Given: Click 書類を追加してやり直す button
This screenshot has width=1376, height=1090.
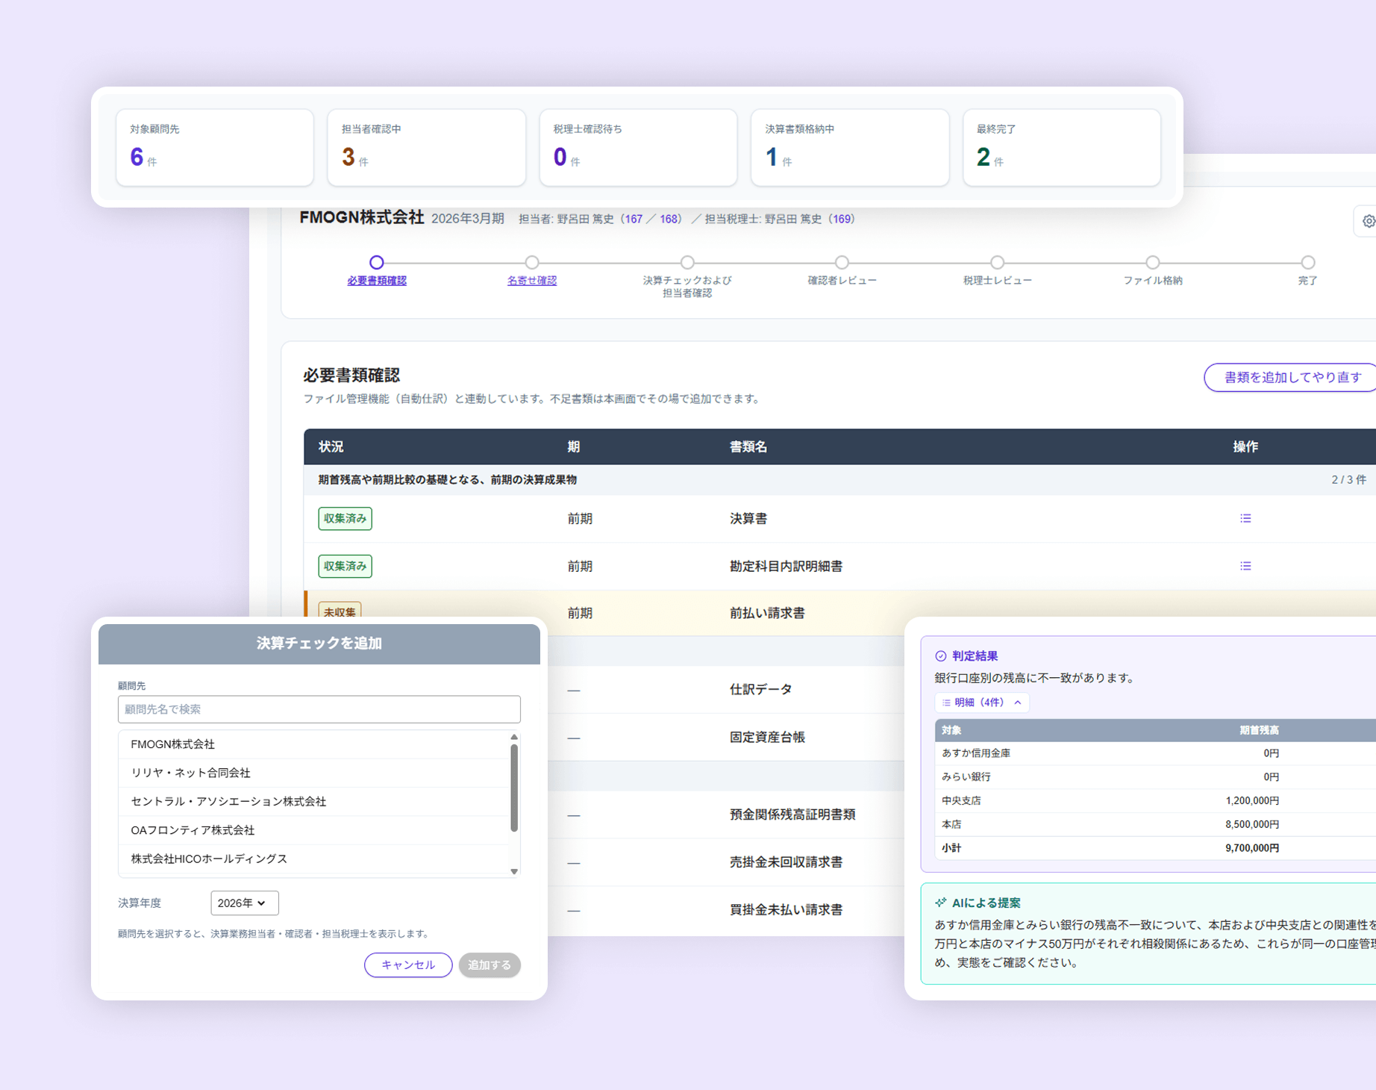Looking at the screenshot, I should [x=1291, y=377].
